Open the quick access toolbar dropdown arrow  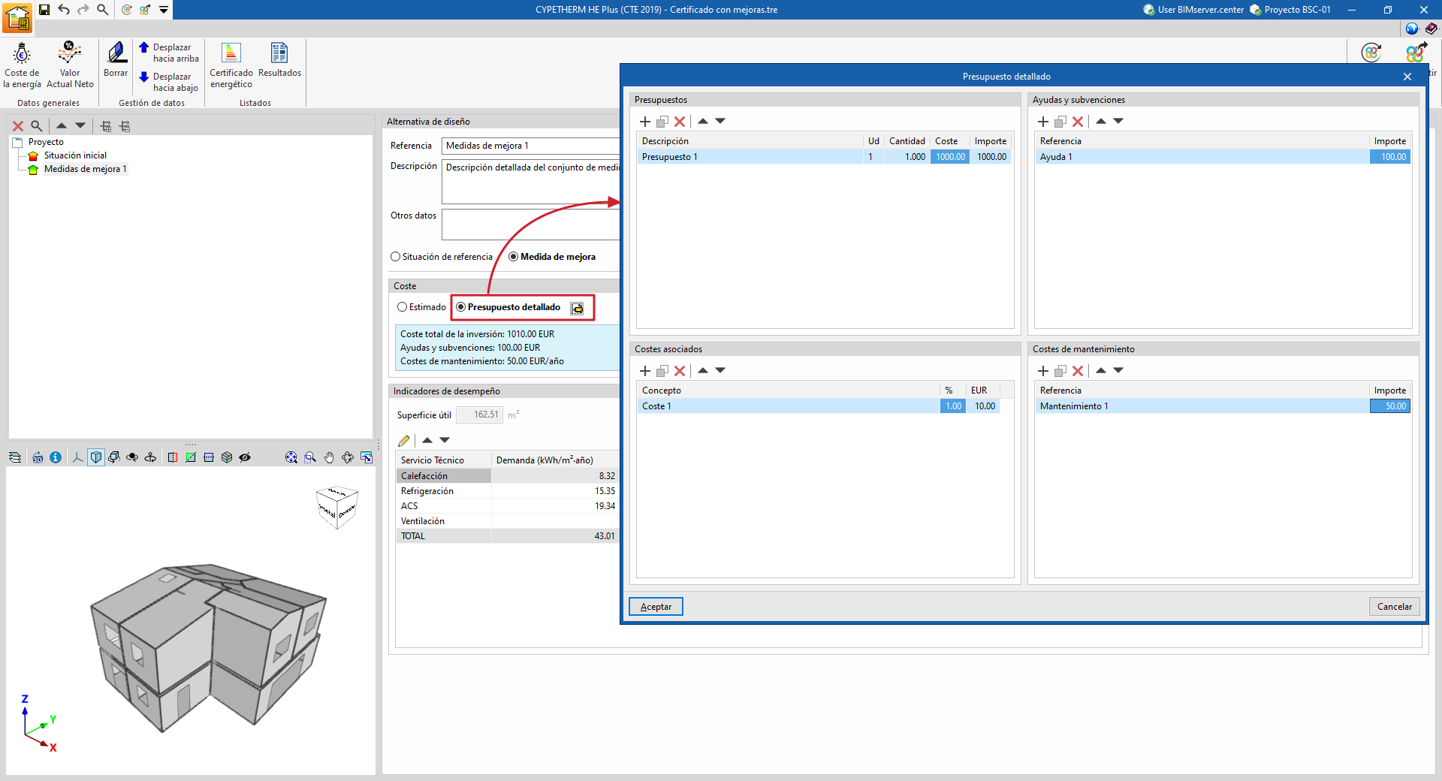click(164, 10)
